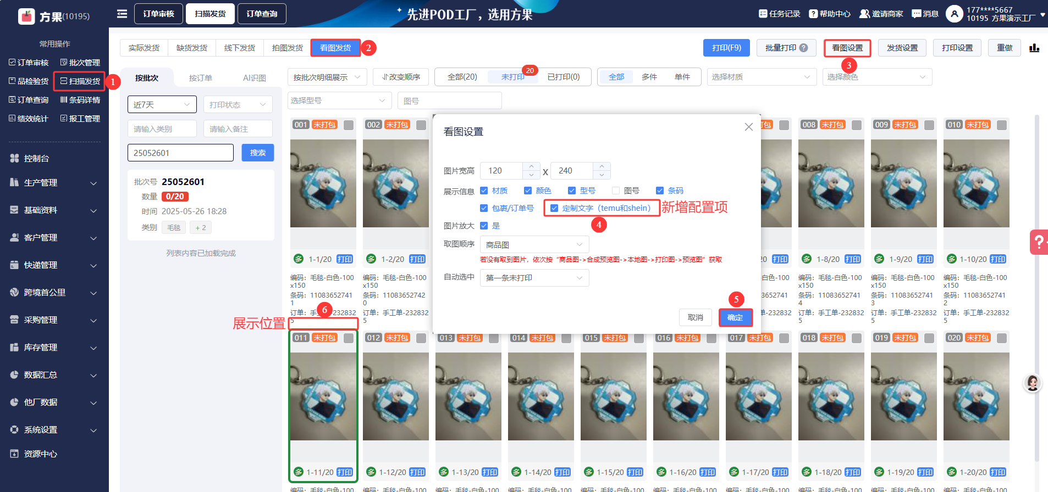Click the 请输入类别 input field

162,128
